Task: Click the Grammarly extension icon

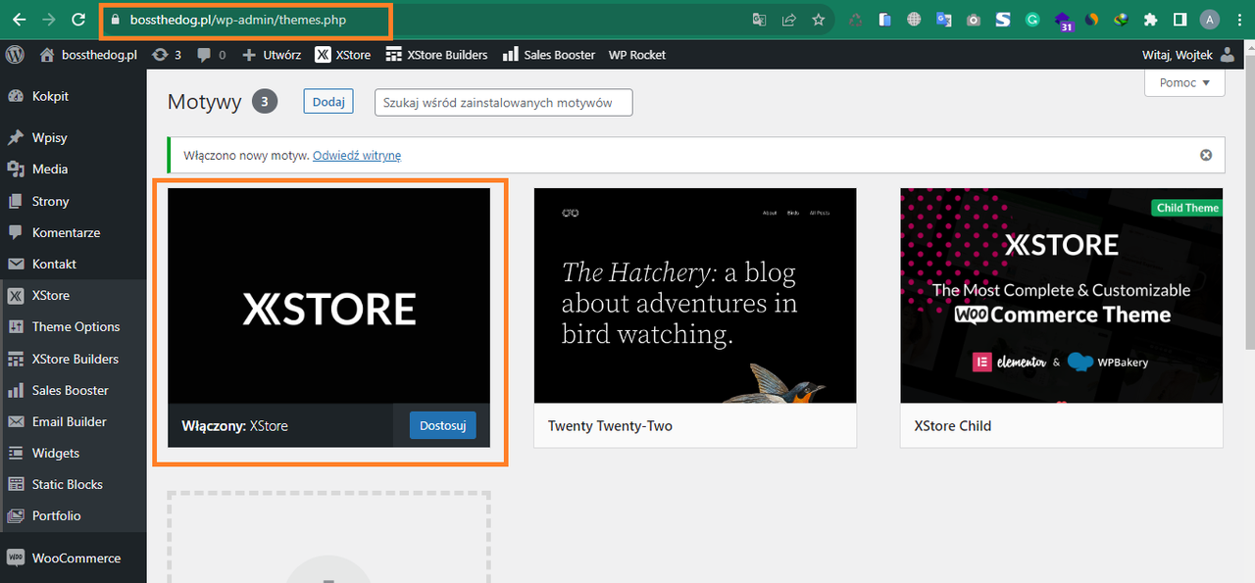Action: tap(1032, 20)
